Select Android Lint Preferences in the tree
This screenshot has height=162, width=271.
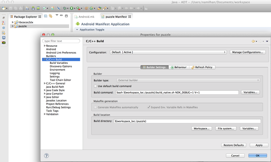tap(61, 53)
